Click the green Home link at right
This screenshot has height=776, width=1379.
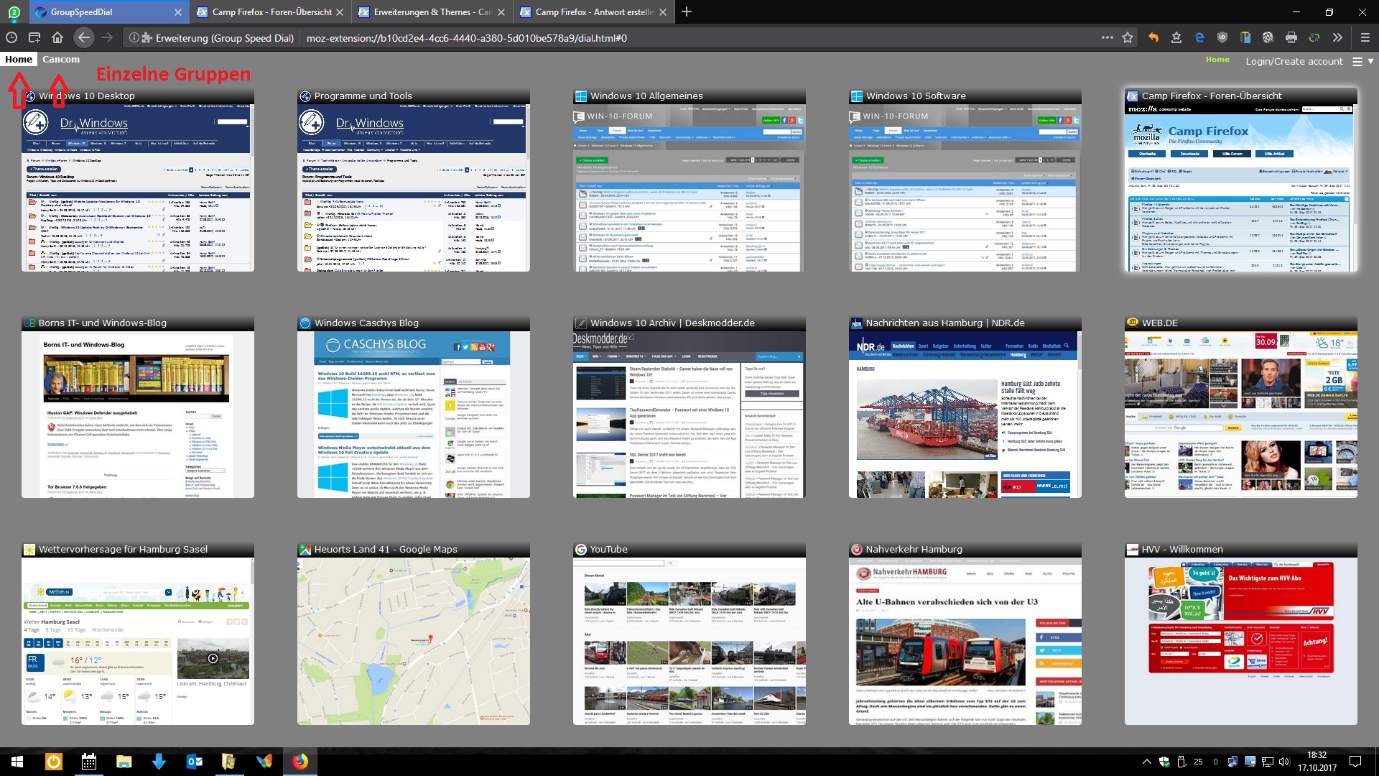(x=1217, y=60)
